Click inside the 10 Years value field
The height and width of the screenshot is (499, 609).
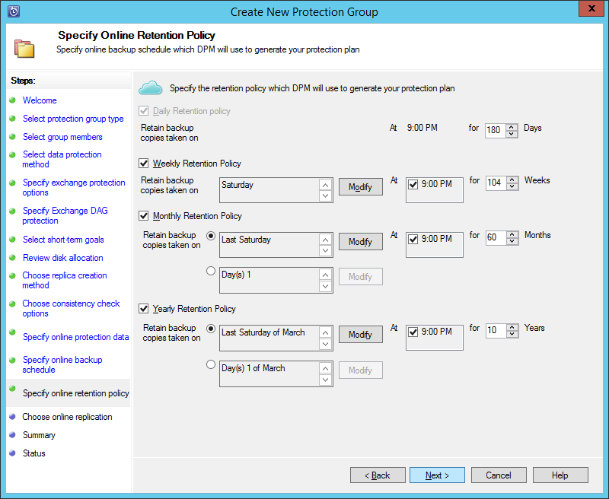[495, 330]
